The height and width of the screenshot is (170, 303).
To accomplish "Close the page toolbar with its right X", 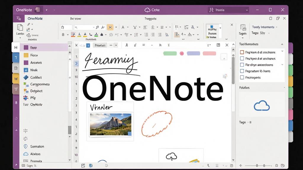I will [x=227, y=45].
